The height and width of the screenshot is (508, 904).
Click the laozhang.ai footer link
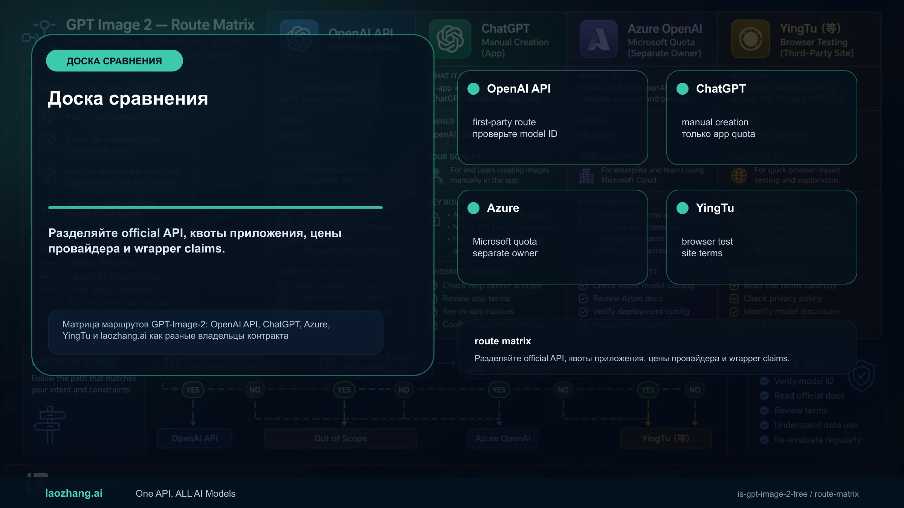coord(74,493)
